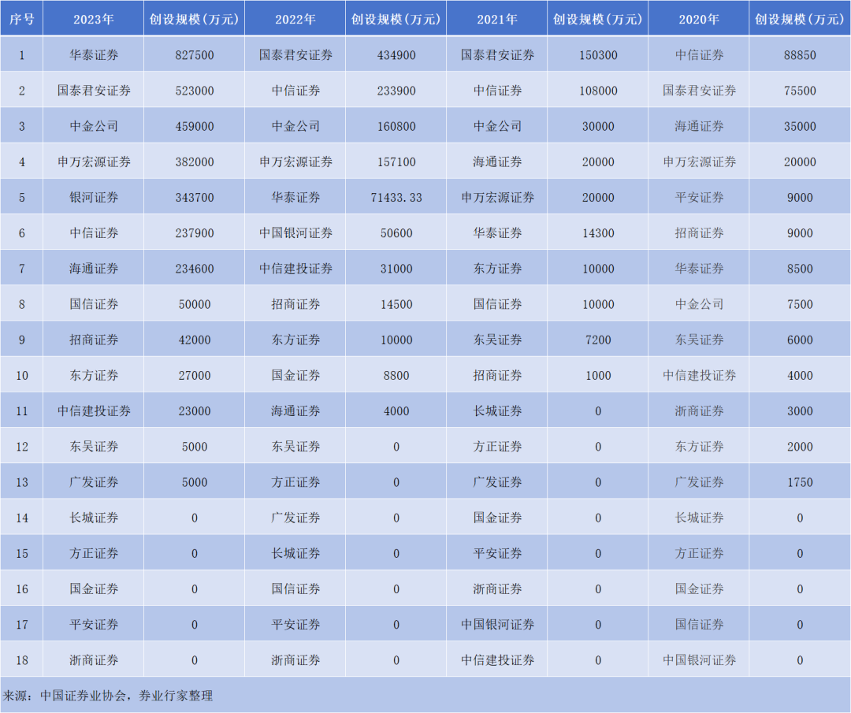The width and height of the screenshot is (851, 713).
Task: Select the value 343700
Action: tap(195, 198)
